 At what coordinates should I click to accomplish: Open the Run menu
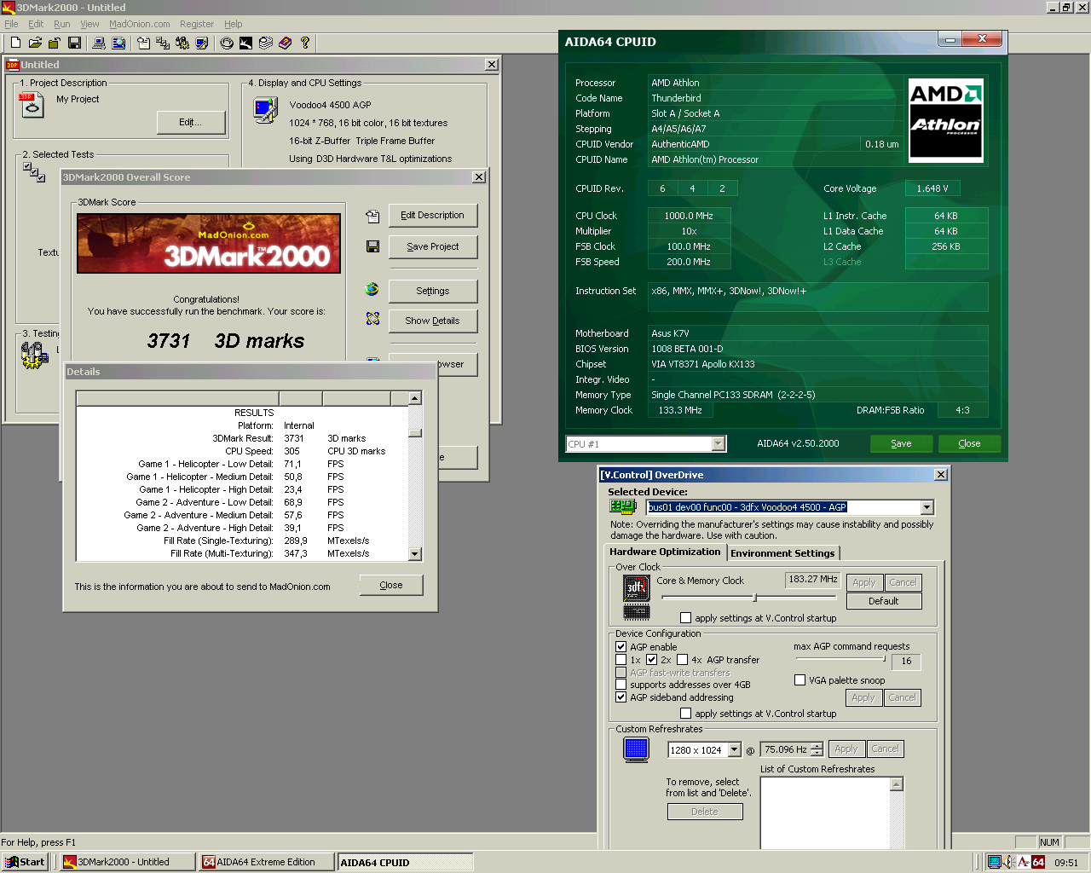point(62,24)
